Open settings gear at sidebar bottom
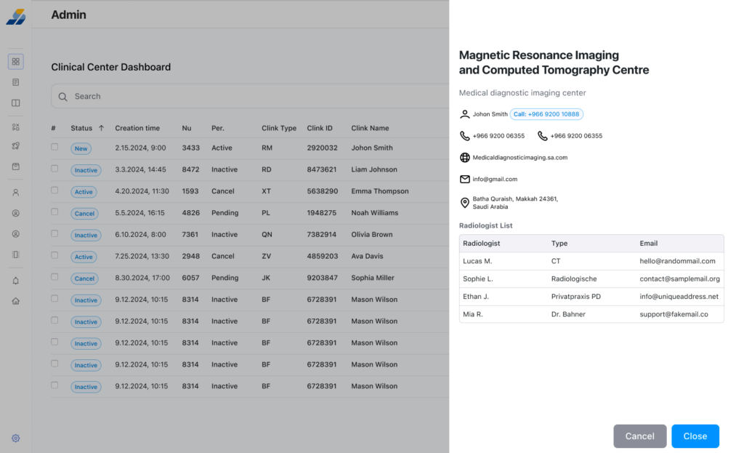Image resolution: width=744 pixels, height=453 pixels. 16,438
